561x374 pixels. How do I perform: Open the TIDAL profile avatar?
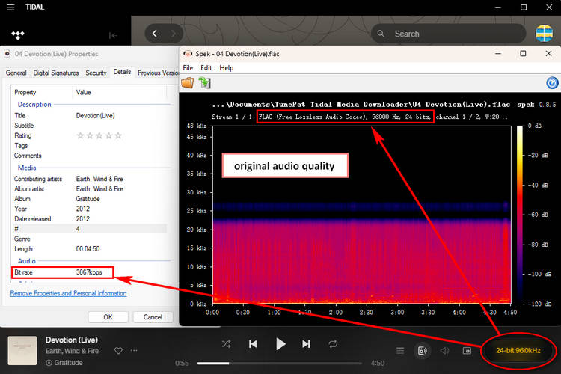click(x=545, y=33)
